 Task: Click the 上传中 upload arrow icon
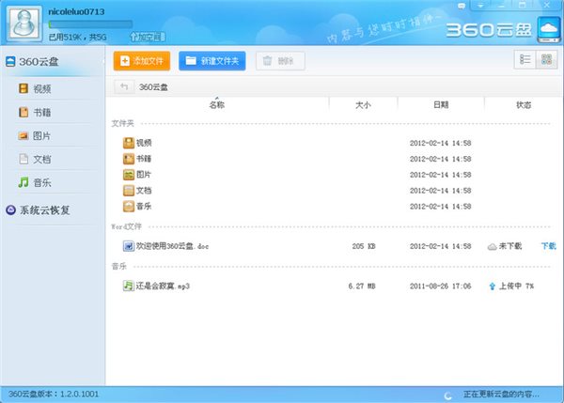tap(492, 287)
